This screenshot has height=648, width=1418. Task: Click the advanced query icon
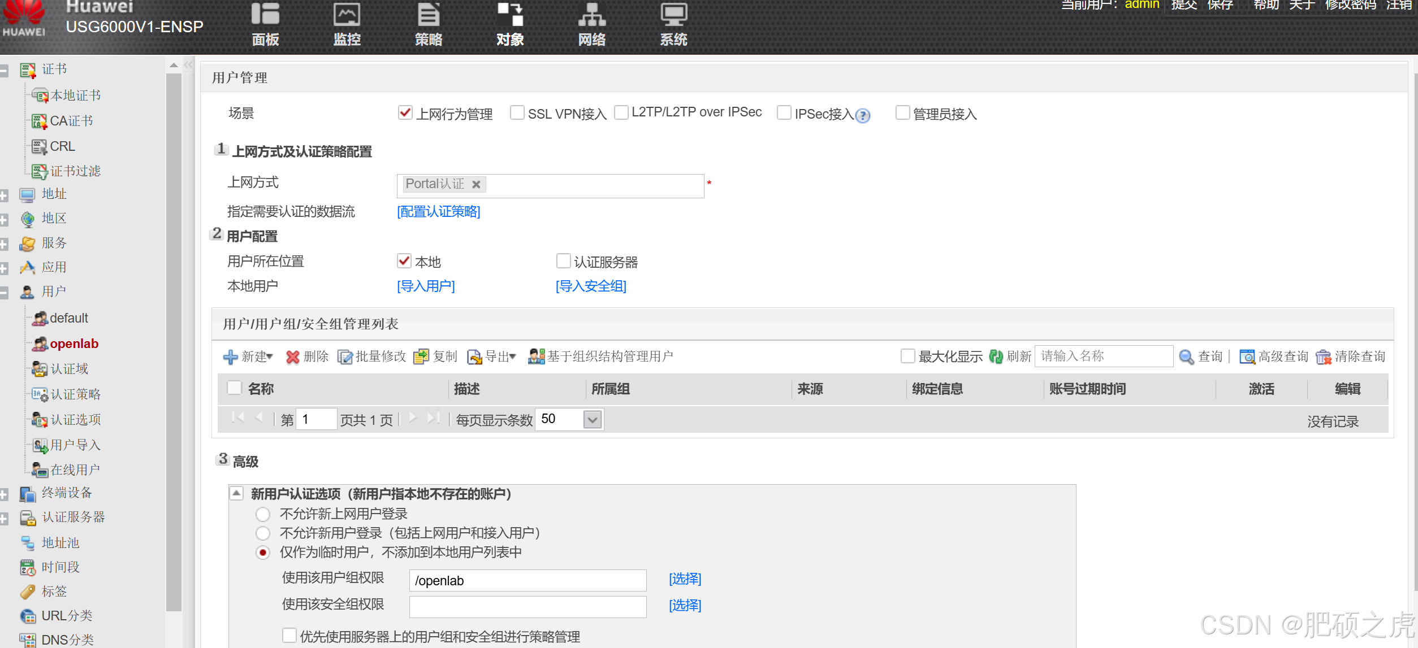pyautogui.click(x=1247, y=357)
